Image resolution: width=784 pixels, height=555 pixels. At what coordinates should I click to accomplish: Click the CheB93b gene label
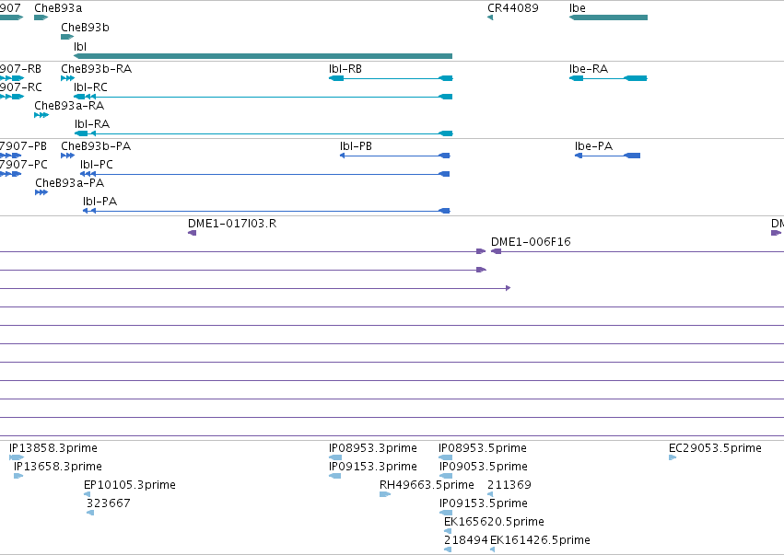(x=85, y=28)
